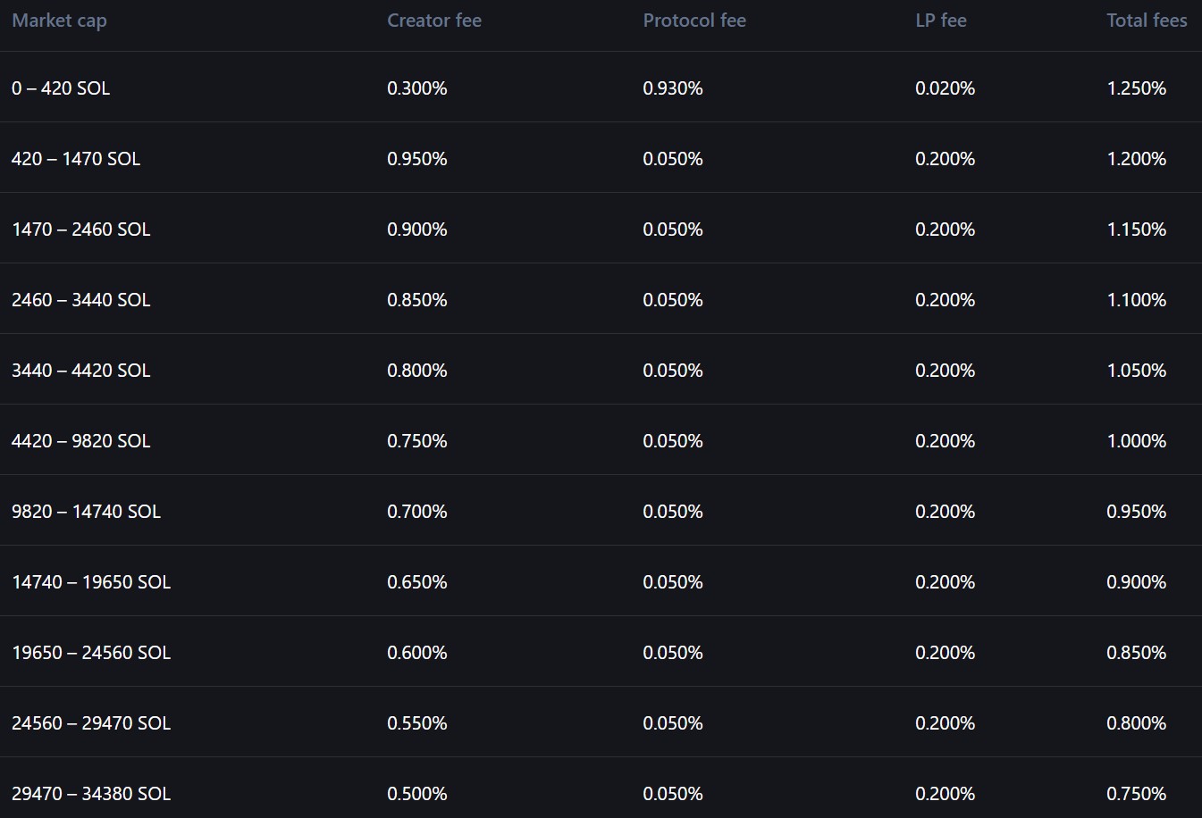1202x818 pixels.
Task: Select the 3440 – 4420 SOL row
Action: [80, 371]
